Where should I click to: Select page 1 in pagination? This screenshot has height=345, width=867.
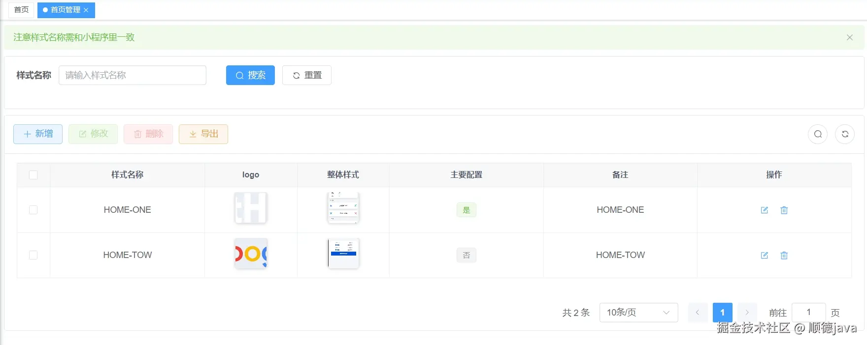click(x=722, y=313)
